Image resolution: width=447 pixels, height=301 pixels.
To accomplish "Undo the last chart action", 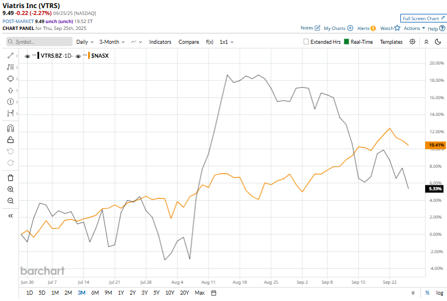I will (10, 151).
